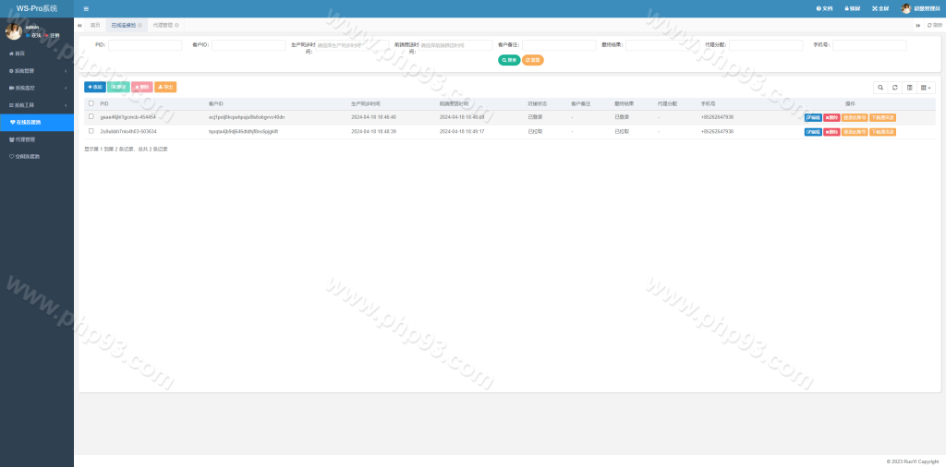
Task: Open the columns dropdown in table toolbar
Action: [x=926, y=88]
